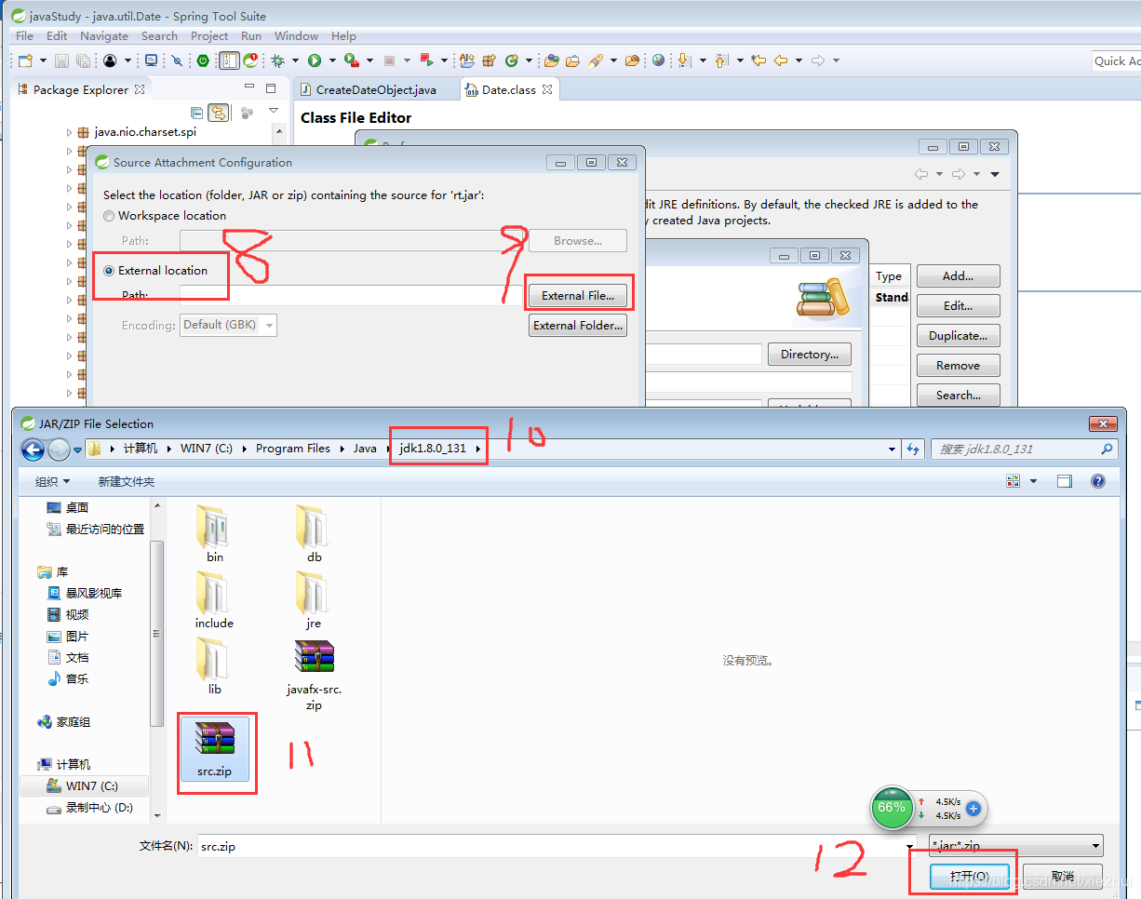
Task: Open Package Explorer view menu triangle
Action: click(x=274, y=111)
